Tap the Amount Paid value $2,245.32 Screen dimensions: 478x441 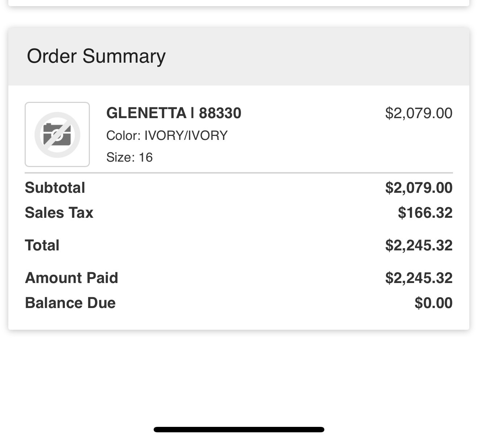coord(419,278)
